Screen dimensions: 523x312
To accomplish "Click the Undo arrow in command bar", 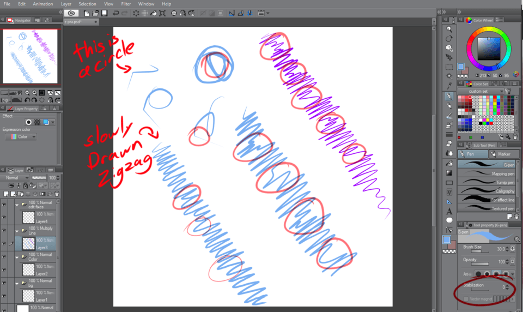I will 116,13.
